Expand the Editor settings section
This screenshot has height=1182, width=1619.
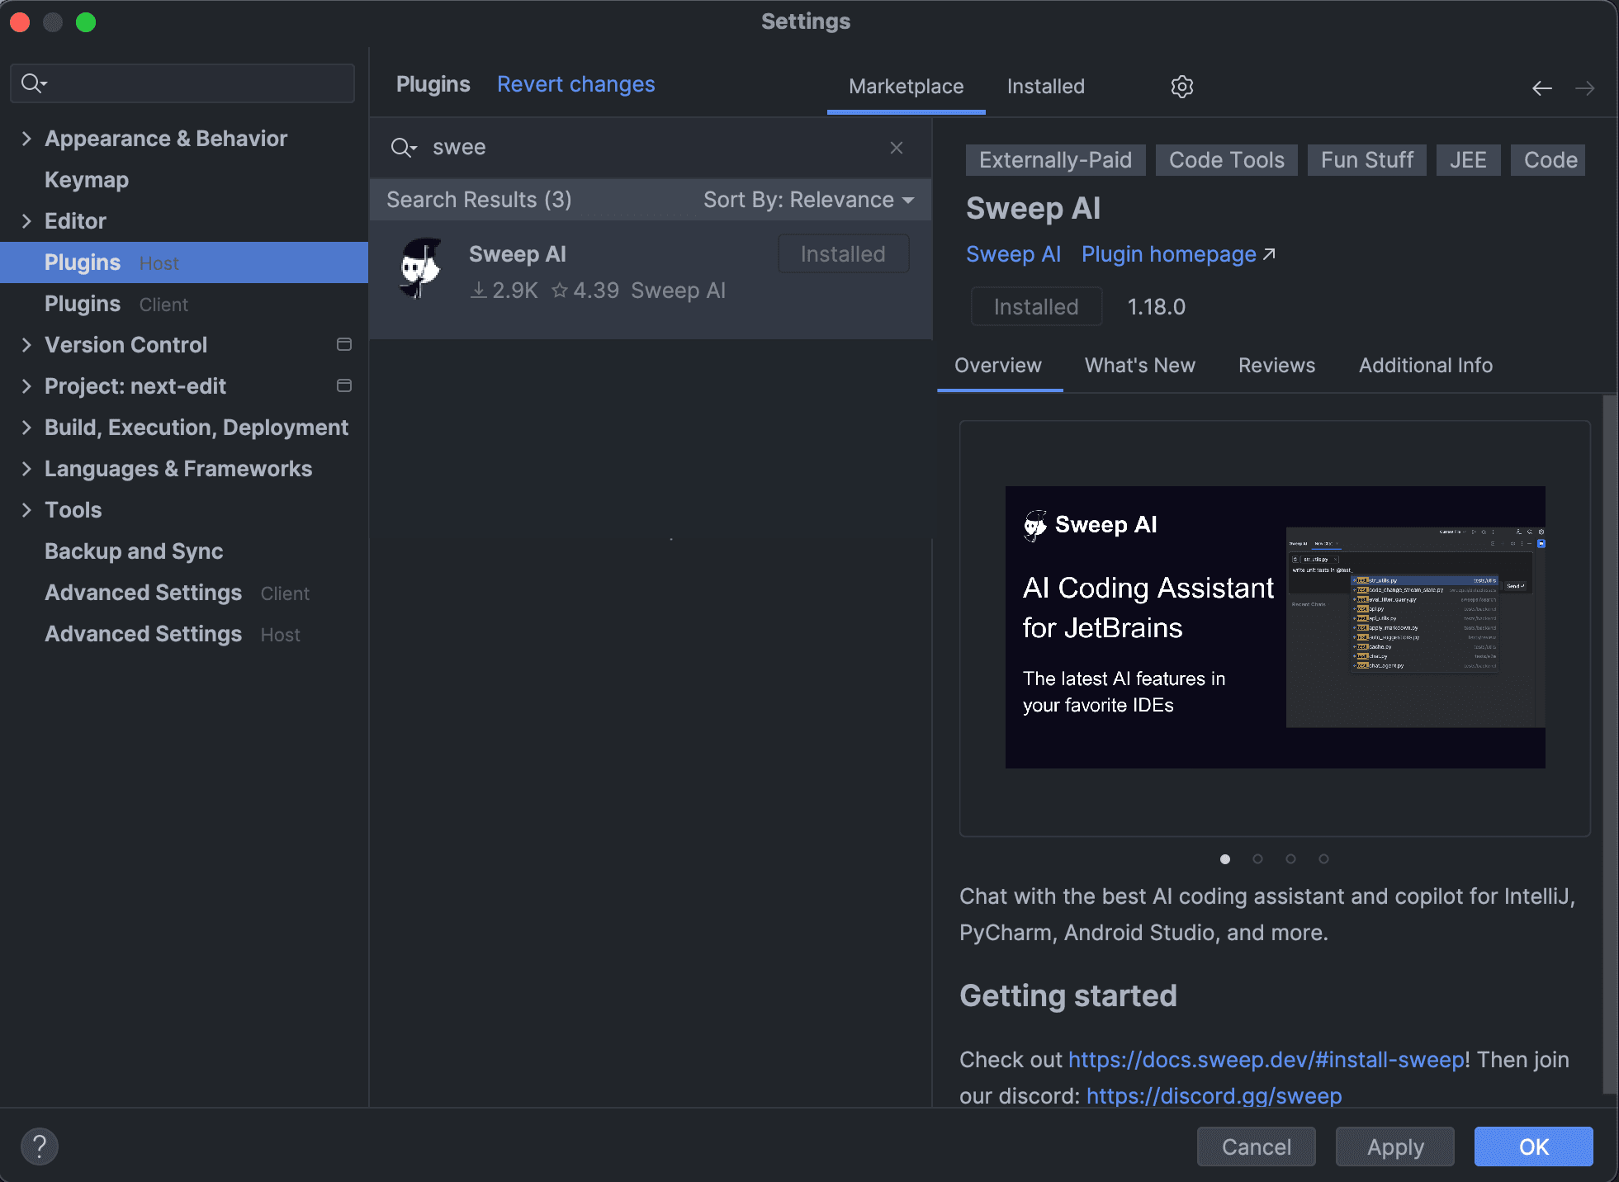pos(26,221)
